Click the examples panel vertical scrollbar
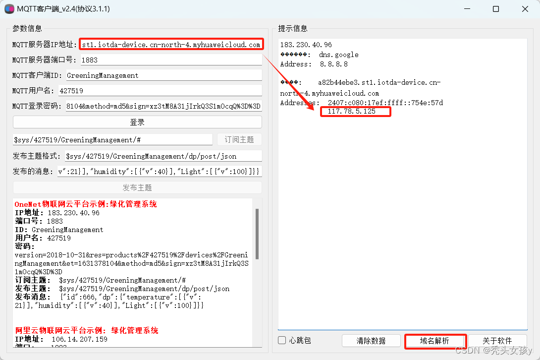The width and height of the screenshot is (540, 360). point(257,234)
